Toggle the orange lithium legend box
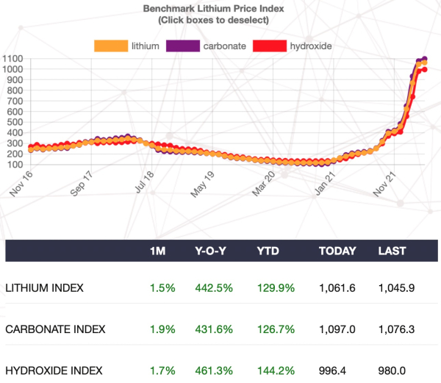Image resolution: width=441 pixels, height=383 pixels. [111, 46]
